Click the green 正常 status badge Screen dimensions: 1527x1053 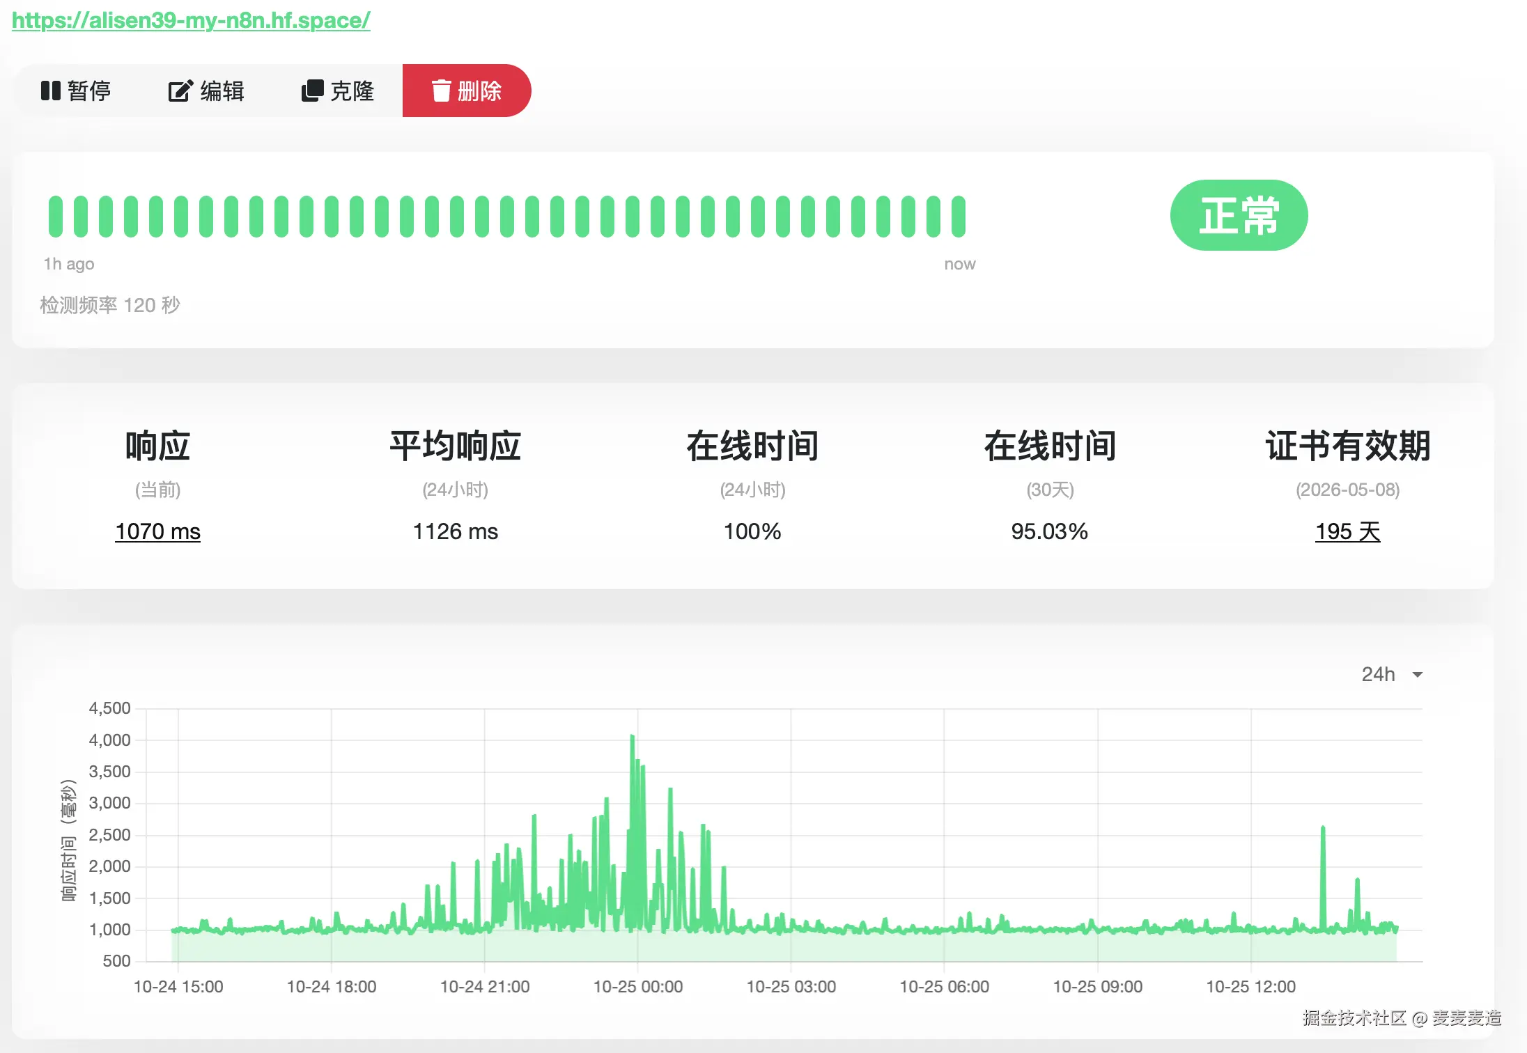(1239, 215)
